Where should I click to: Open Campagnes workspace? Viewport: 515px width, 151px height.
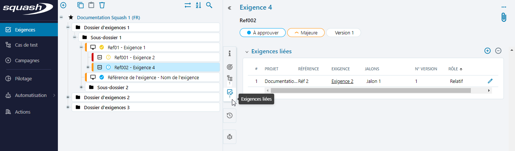pyautogui.click(x=29, y=60)
